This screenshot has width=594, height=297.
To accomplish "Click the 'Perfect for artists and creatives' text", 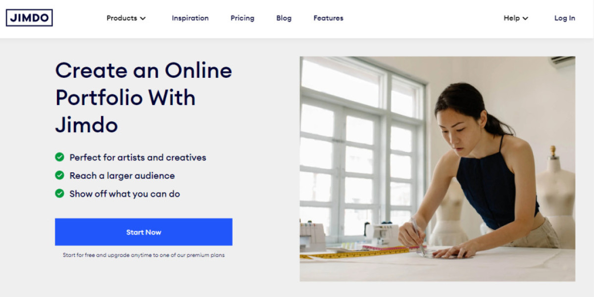I will tap(138, 157).
